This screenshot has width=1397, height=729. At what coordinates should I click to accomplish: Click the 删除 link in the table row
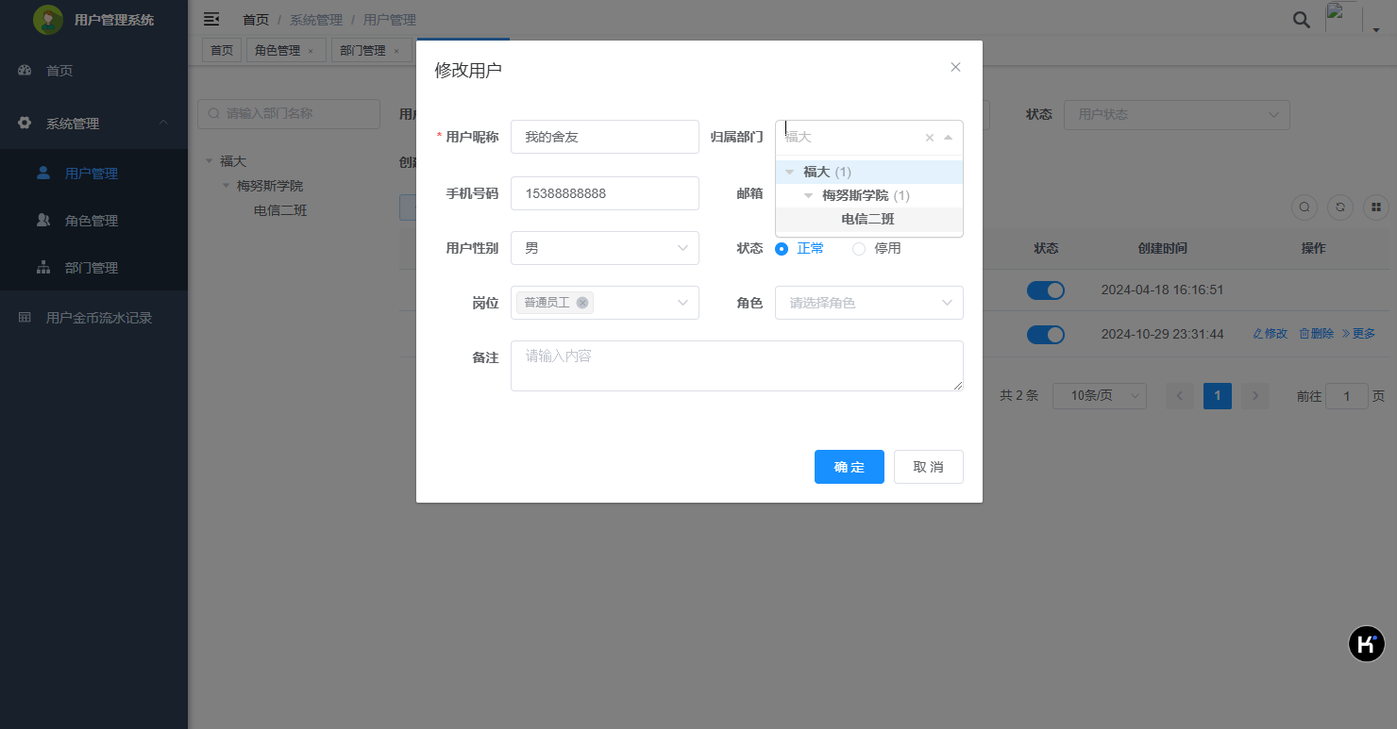1317,334
